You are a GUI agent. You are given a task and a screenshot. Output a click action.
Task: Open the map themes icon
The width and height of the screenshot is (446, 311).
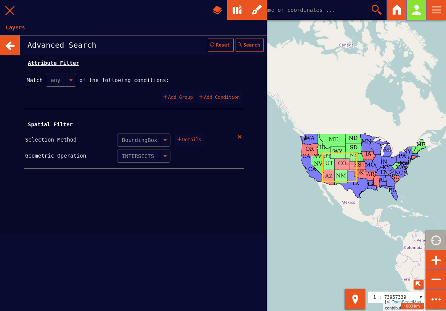click(x=237, y=10)
